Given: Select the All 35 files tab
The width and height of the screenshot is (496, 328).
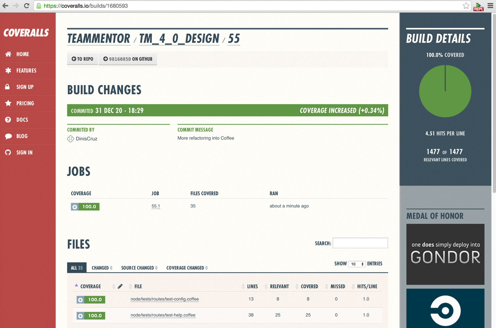Looking at the screenshot, I should (77, 268).
